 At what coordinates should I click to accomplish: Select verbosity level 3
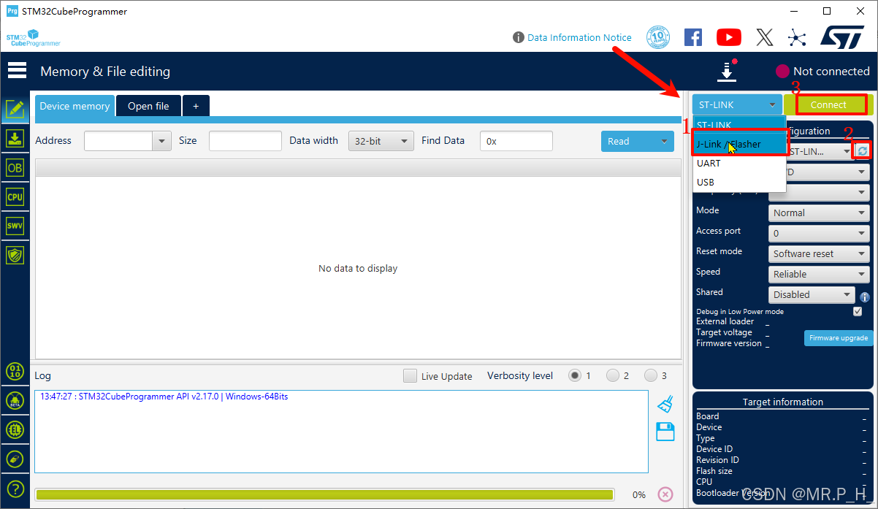(651, 375)
